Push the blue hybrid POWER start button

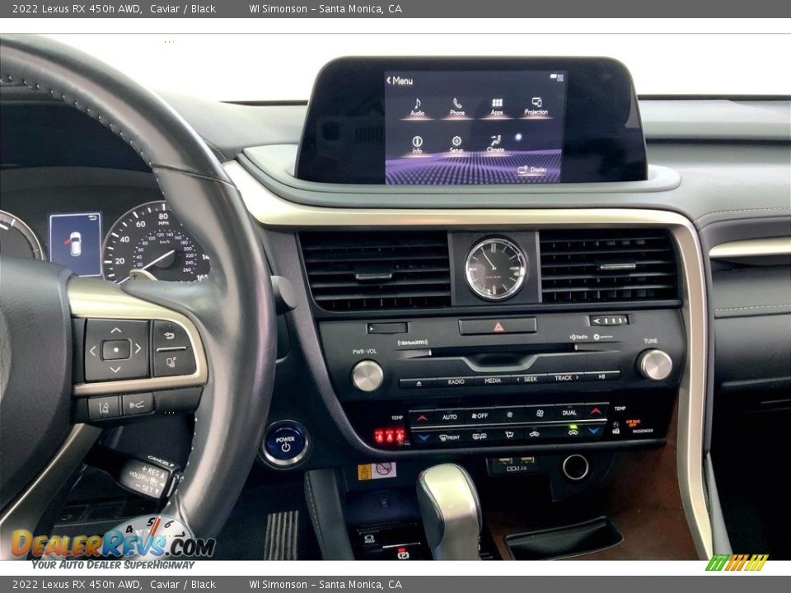(285, 444)
